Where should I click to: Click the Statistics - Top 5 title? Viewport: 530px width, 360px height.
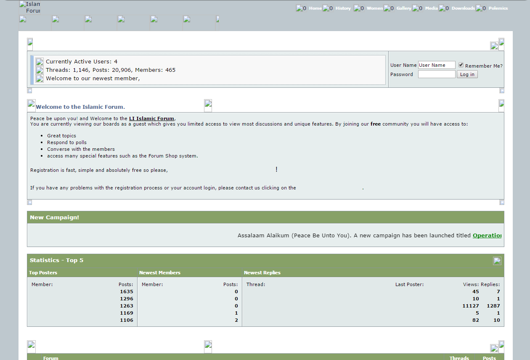[x=56, y=260]
